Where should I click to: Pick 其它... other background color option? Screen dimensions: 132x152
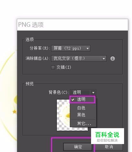84,123
